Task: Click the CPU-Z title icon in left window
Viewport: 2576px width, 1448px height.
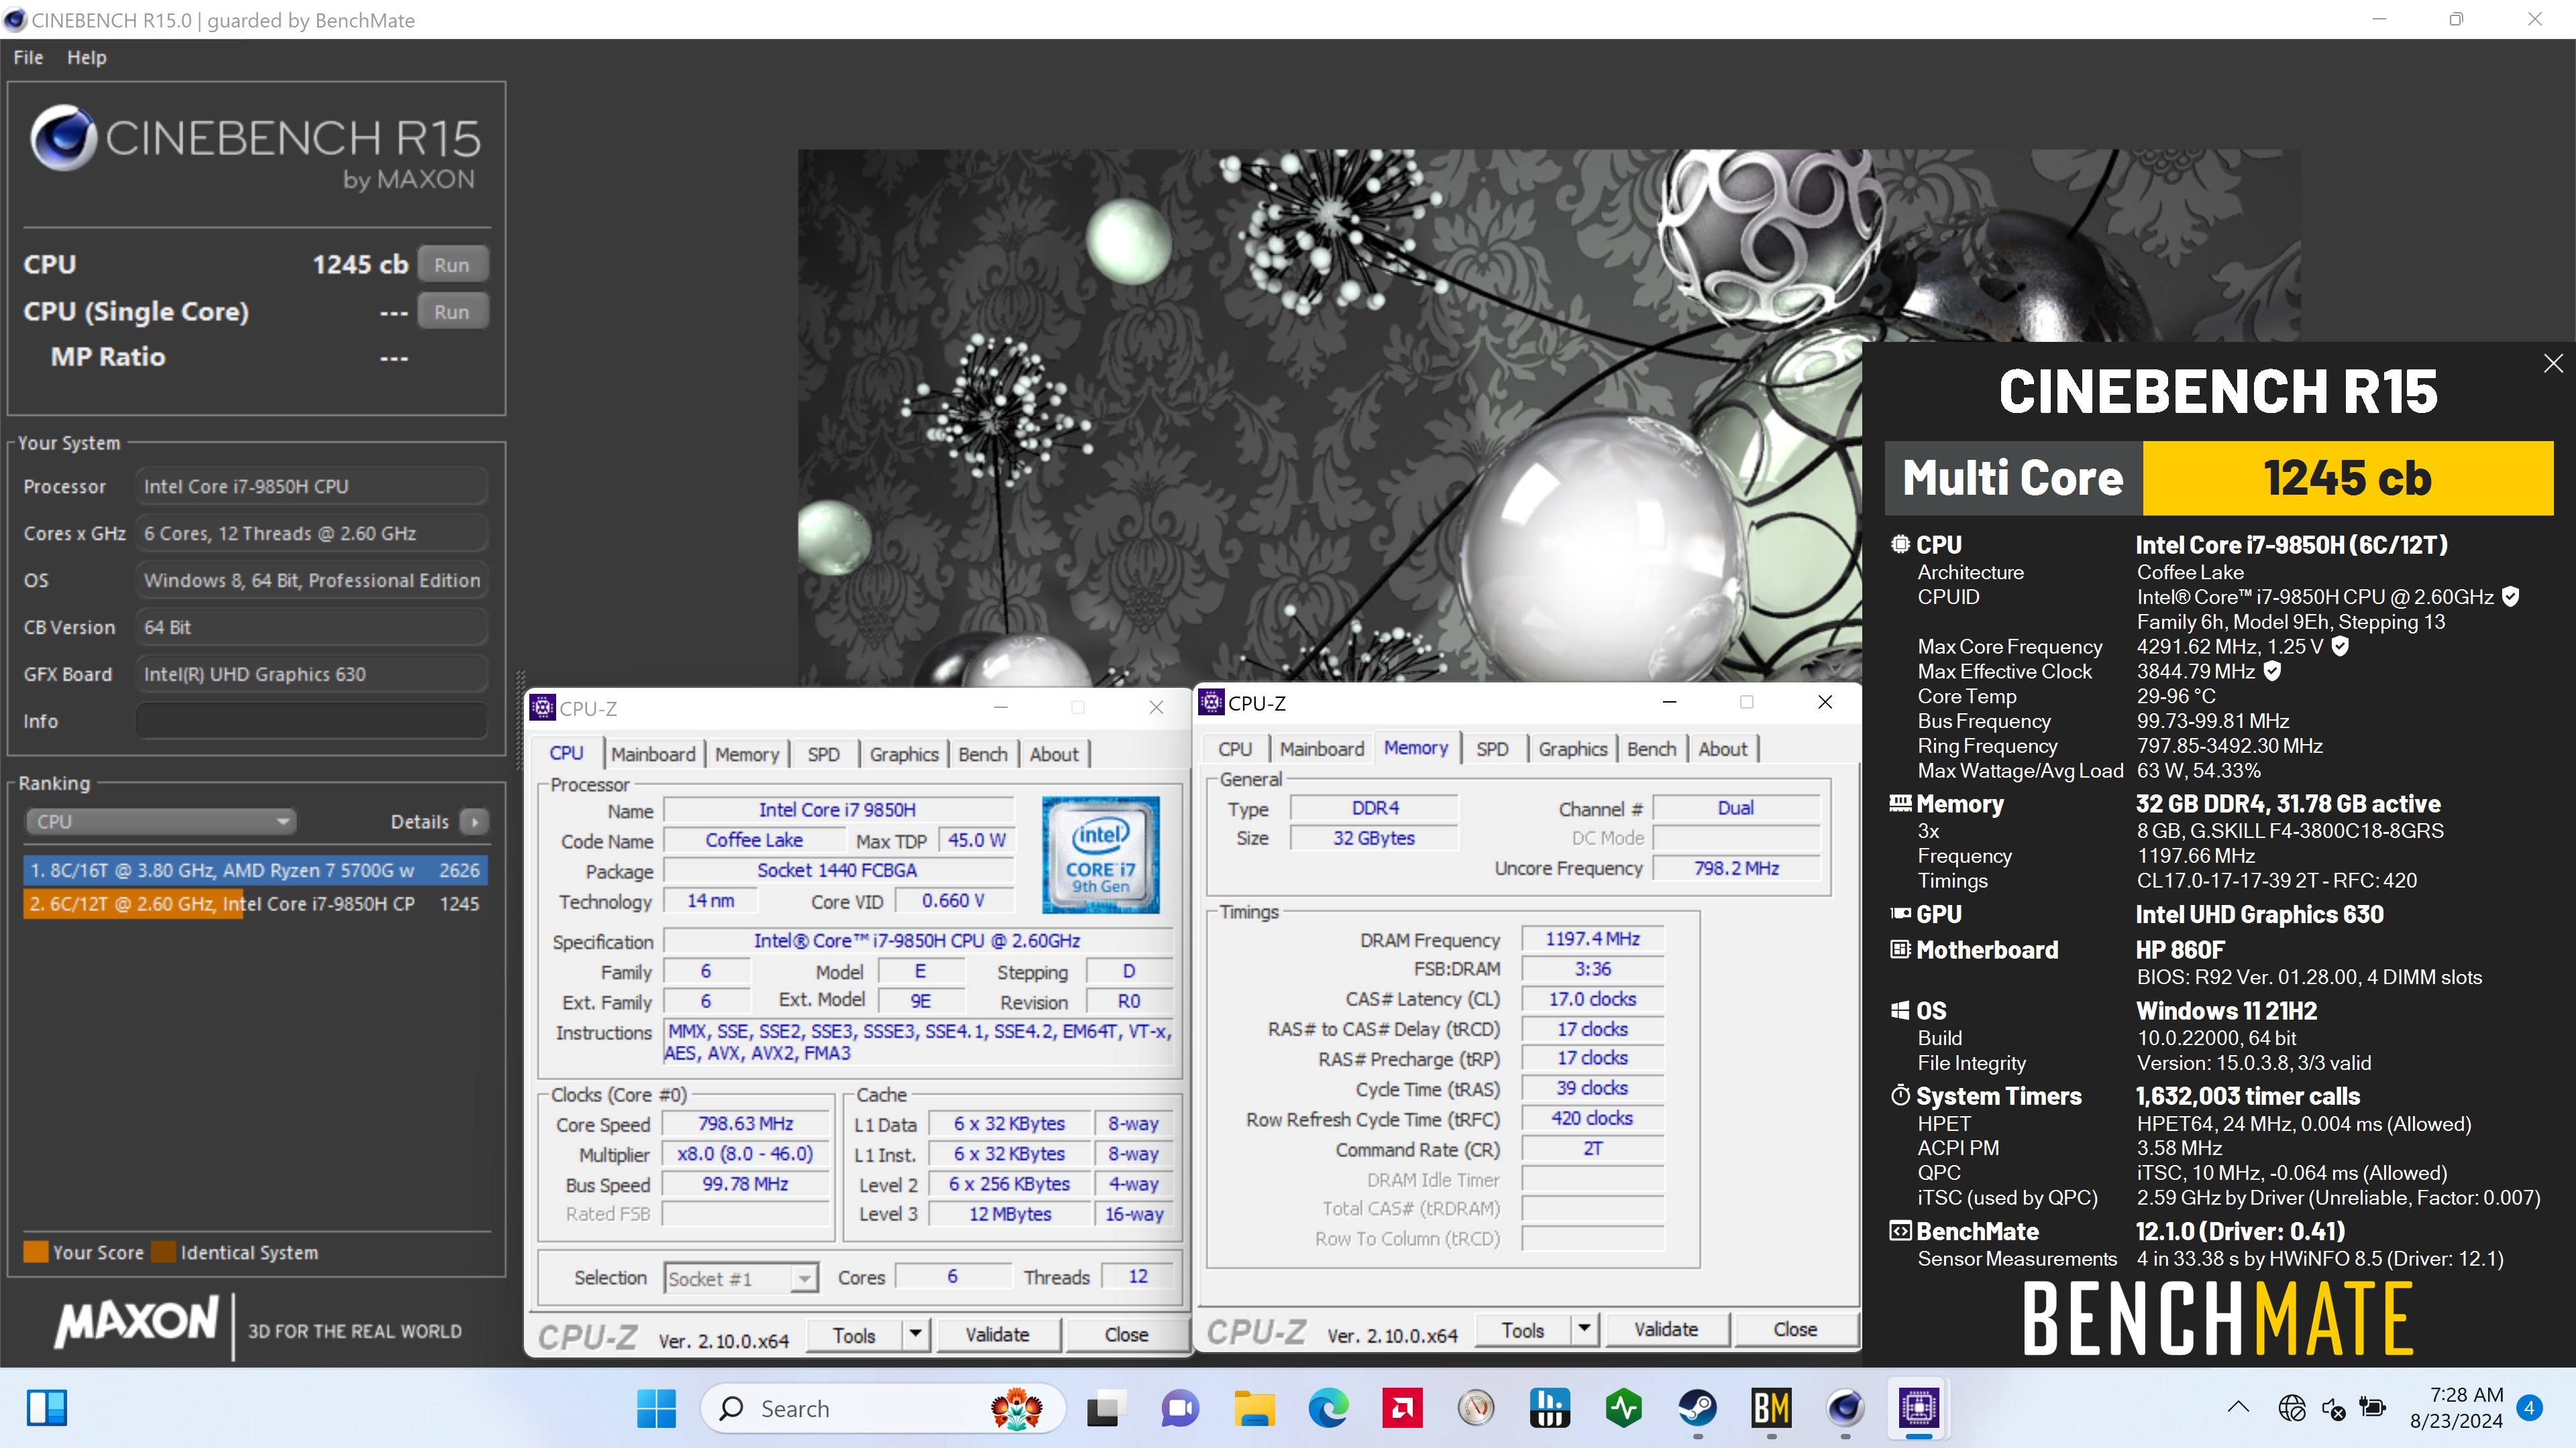Action: [543, 707]
